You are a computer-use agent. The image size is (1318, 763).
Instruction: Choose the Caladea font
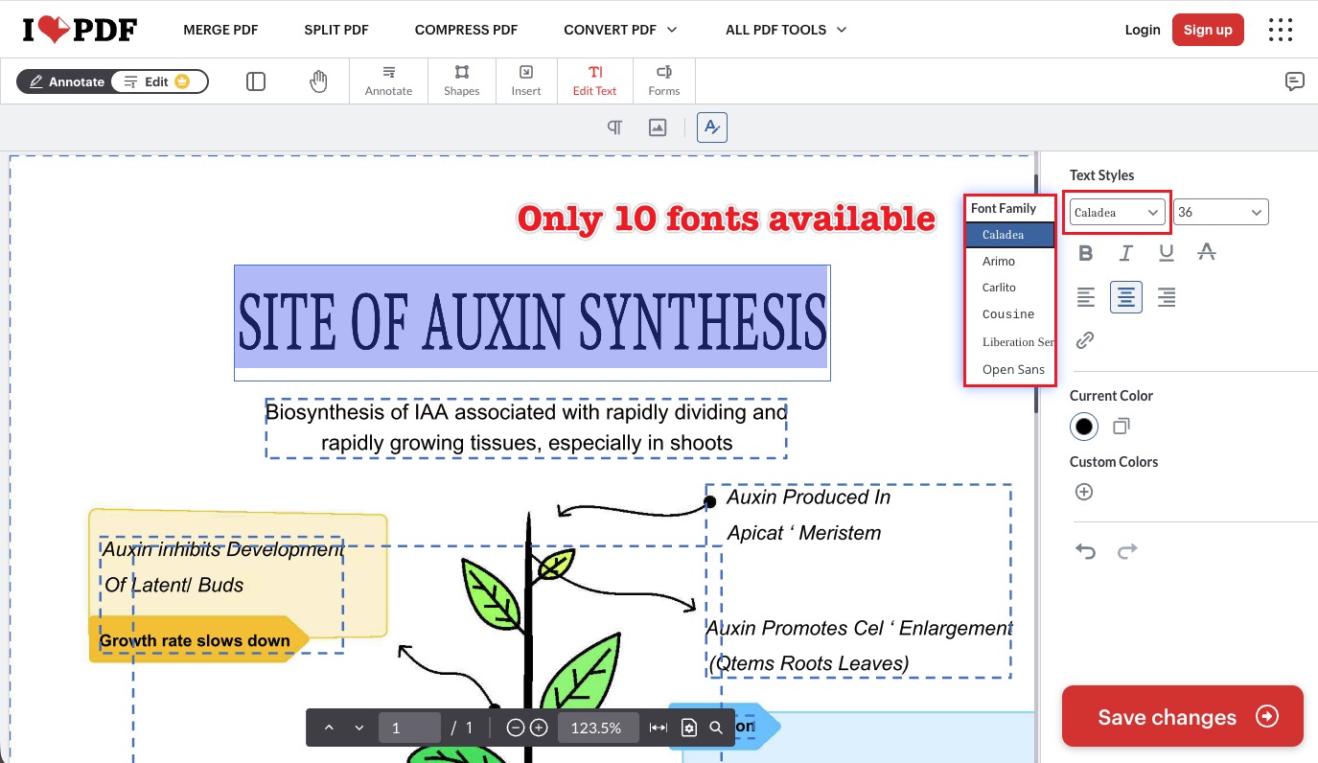(1010, 235)
